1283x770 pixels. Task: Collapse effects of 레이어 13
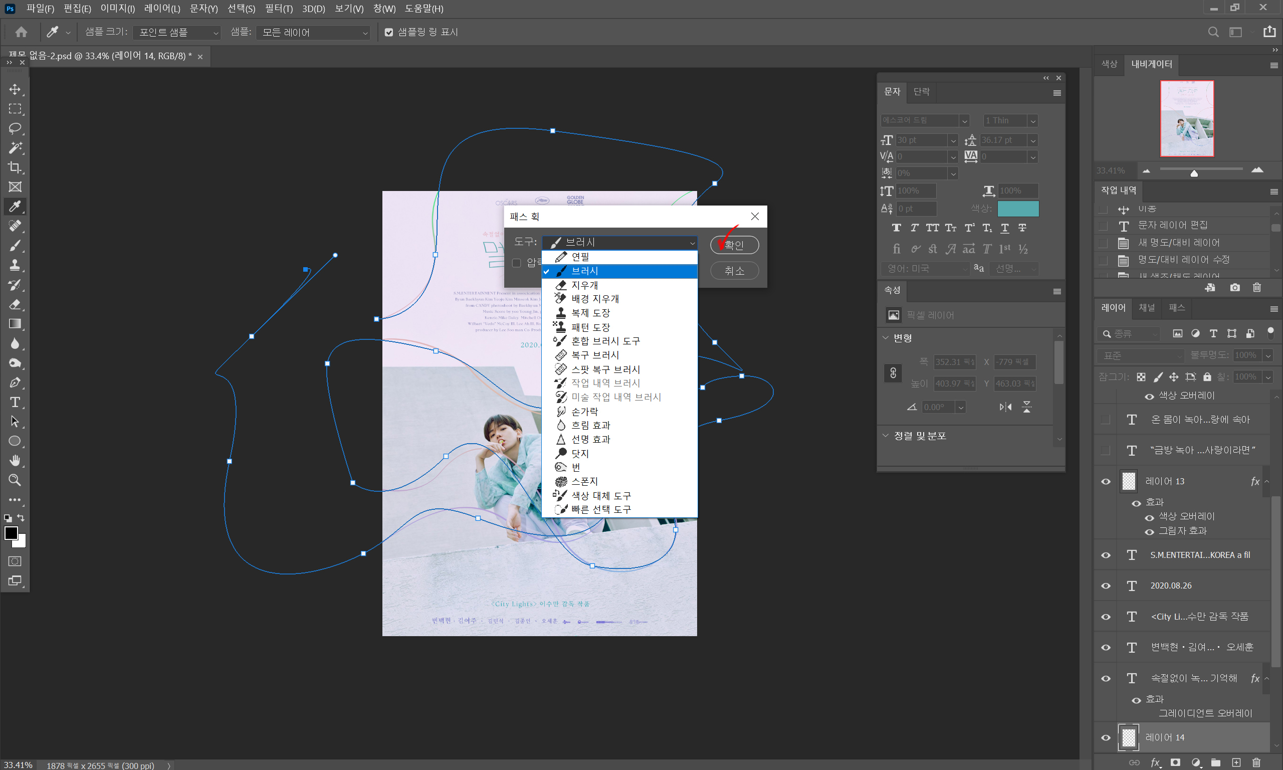point(1266,482)
